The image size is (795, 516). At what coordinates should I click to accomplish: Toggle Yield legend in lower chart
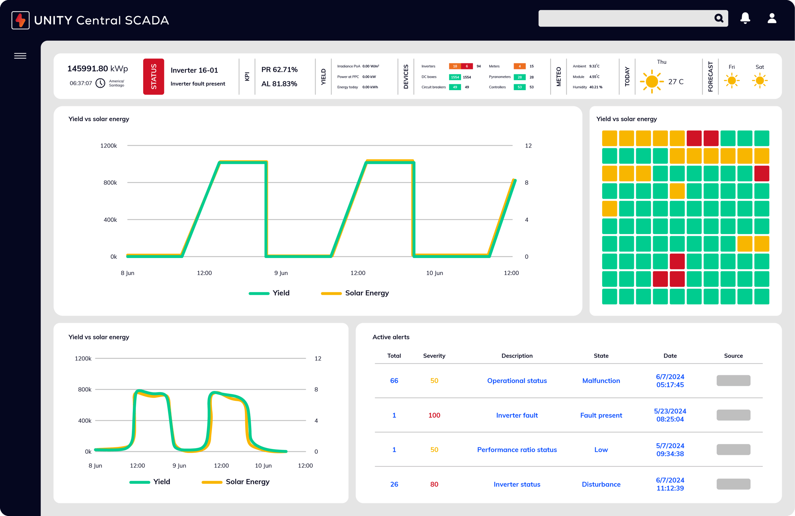[150, 482]
